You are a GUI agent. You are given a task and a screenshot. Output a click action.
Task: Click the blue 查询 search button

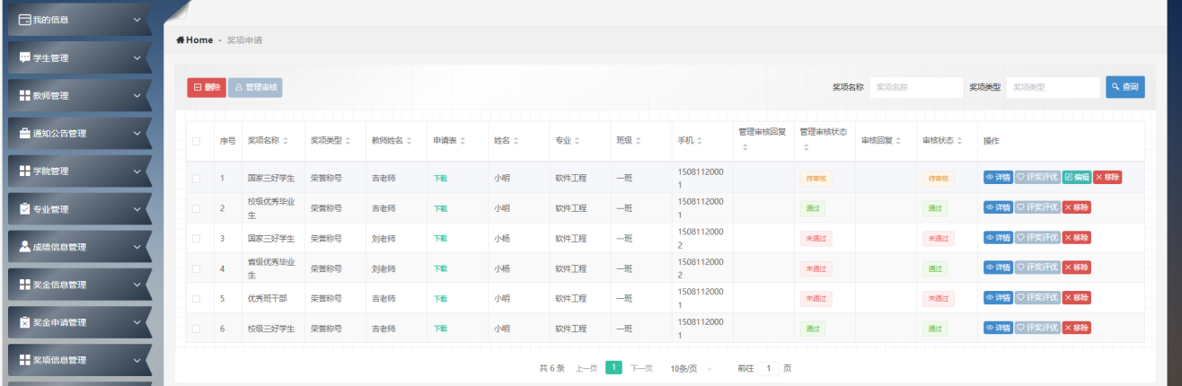pyautogui.click(x=1125, y=87)
